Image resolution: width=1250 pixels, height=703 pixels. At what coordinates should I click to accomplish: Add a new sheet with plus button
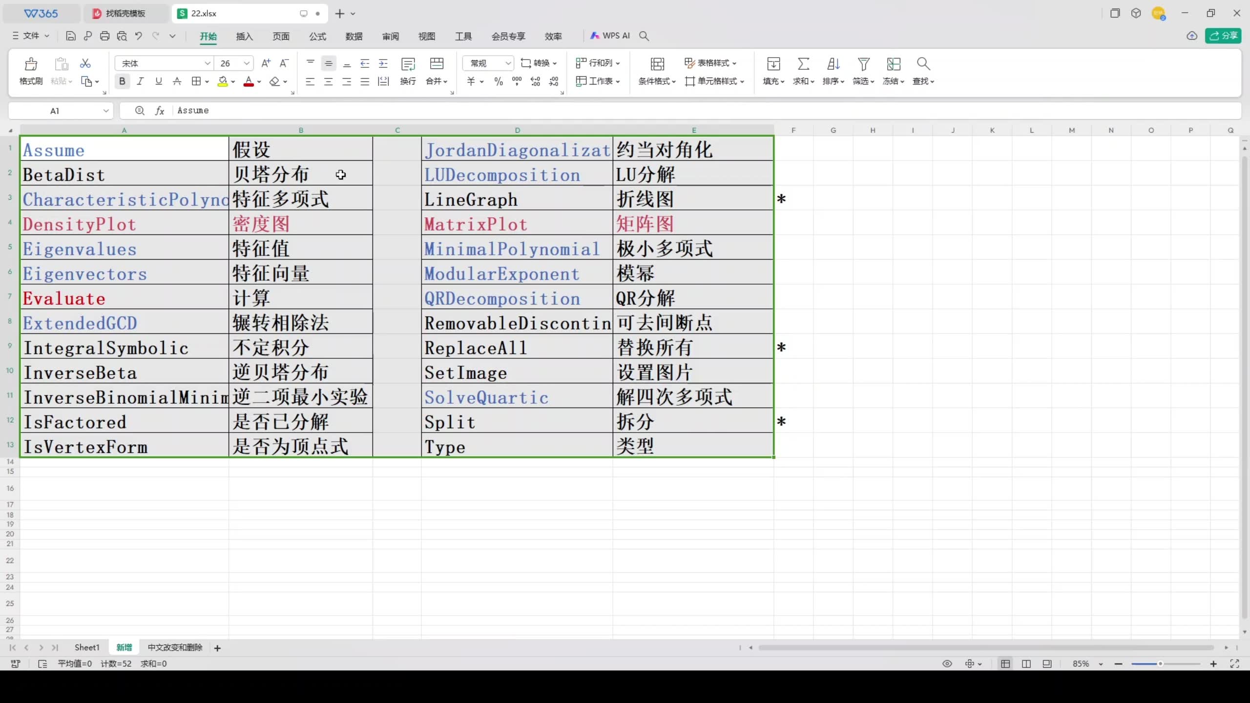coord(217,648)
